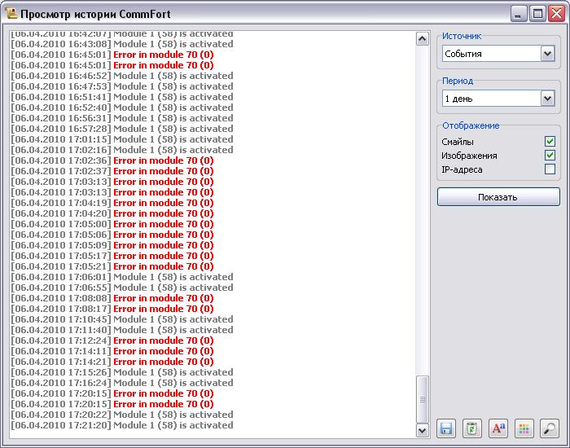This screenshot has width=570, height=448.
Task: Close the CommFort history window
Action: 555,14
